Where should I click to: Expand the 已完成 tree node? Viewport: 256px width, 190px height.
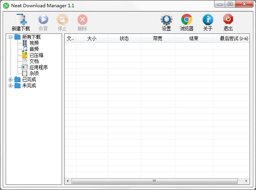pos(11,80)
